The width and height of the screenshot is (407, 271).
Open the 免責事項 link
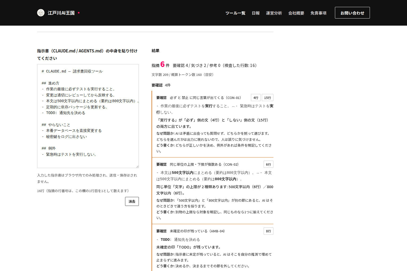318,13
